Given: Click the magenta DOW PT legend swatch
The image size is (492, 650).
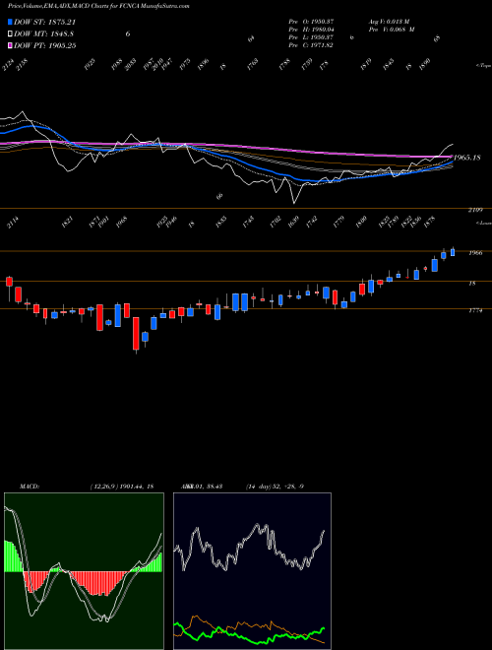Looking at the screenshot, I should (x=10, y=45).
